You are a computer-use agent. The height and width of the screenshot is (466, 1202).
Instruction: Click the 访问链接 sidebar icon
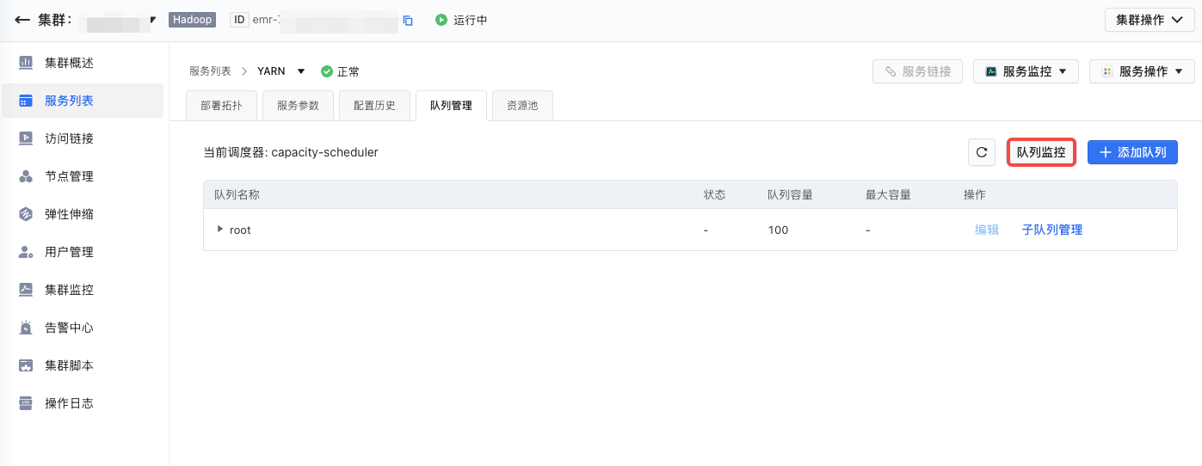pos(26,138)
